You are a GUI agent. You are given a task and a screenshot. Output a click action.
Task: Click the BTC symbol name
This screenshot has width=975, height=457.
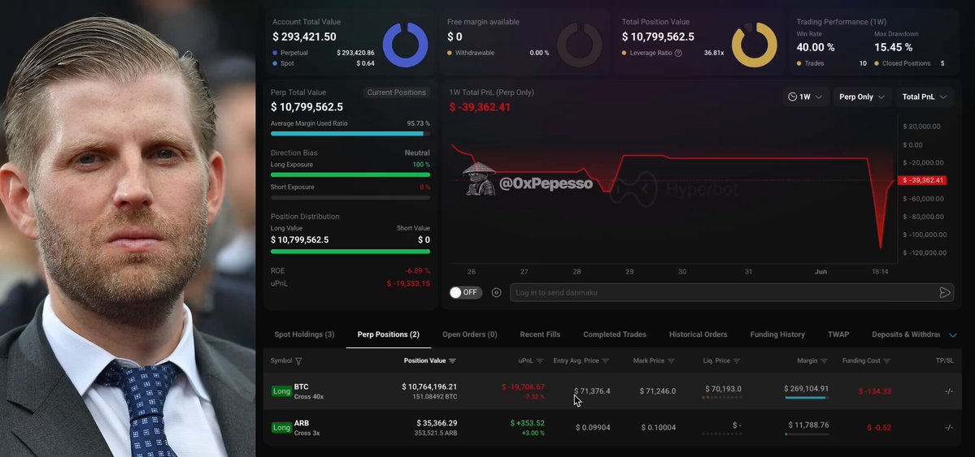(x=301, y=387)
